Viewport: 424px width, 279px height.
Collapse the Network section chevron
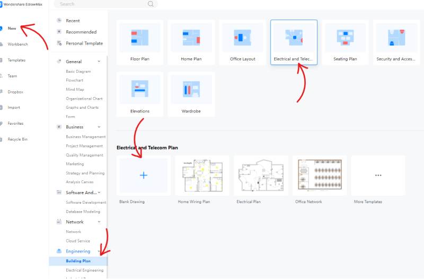click(99, 222)
